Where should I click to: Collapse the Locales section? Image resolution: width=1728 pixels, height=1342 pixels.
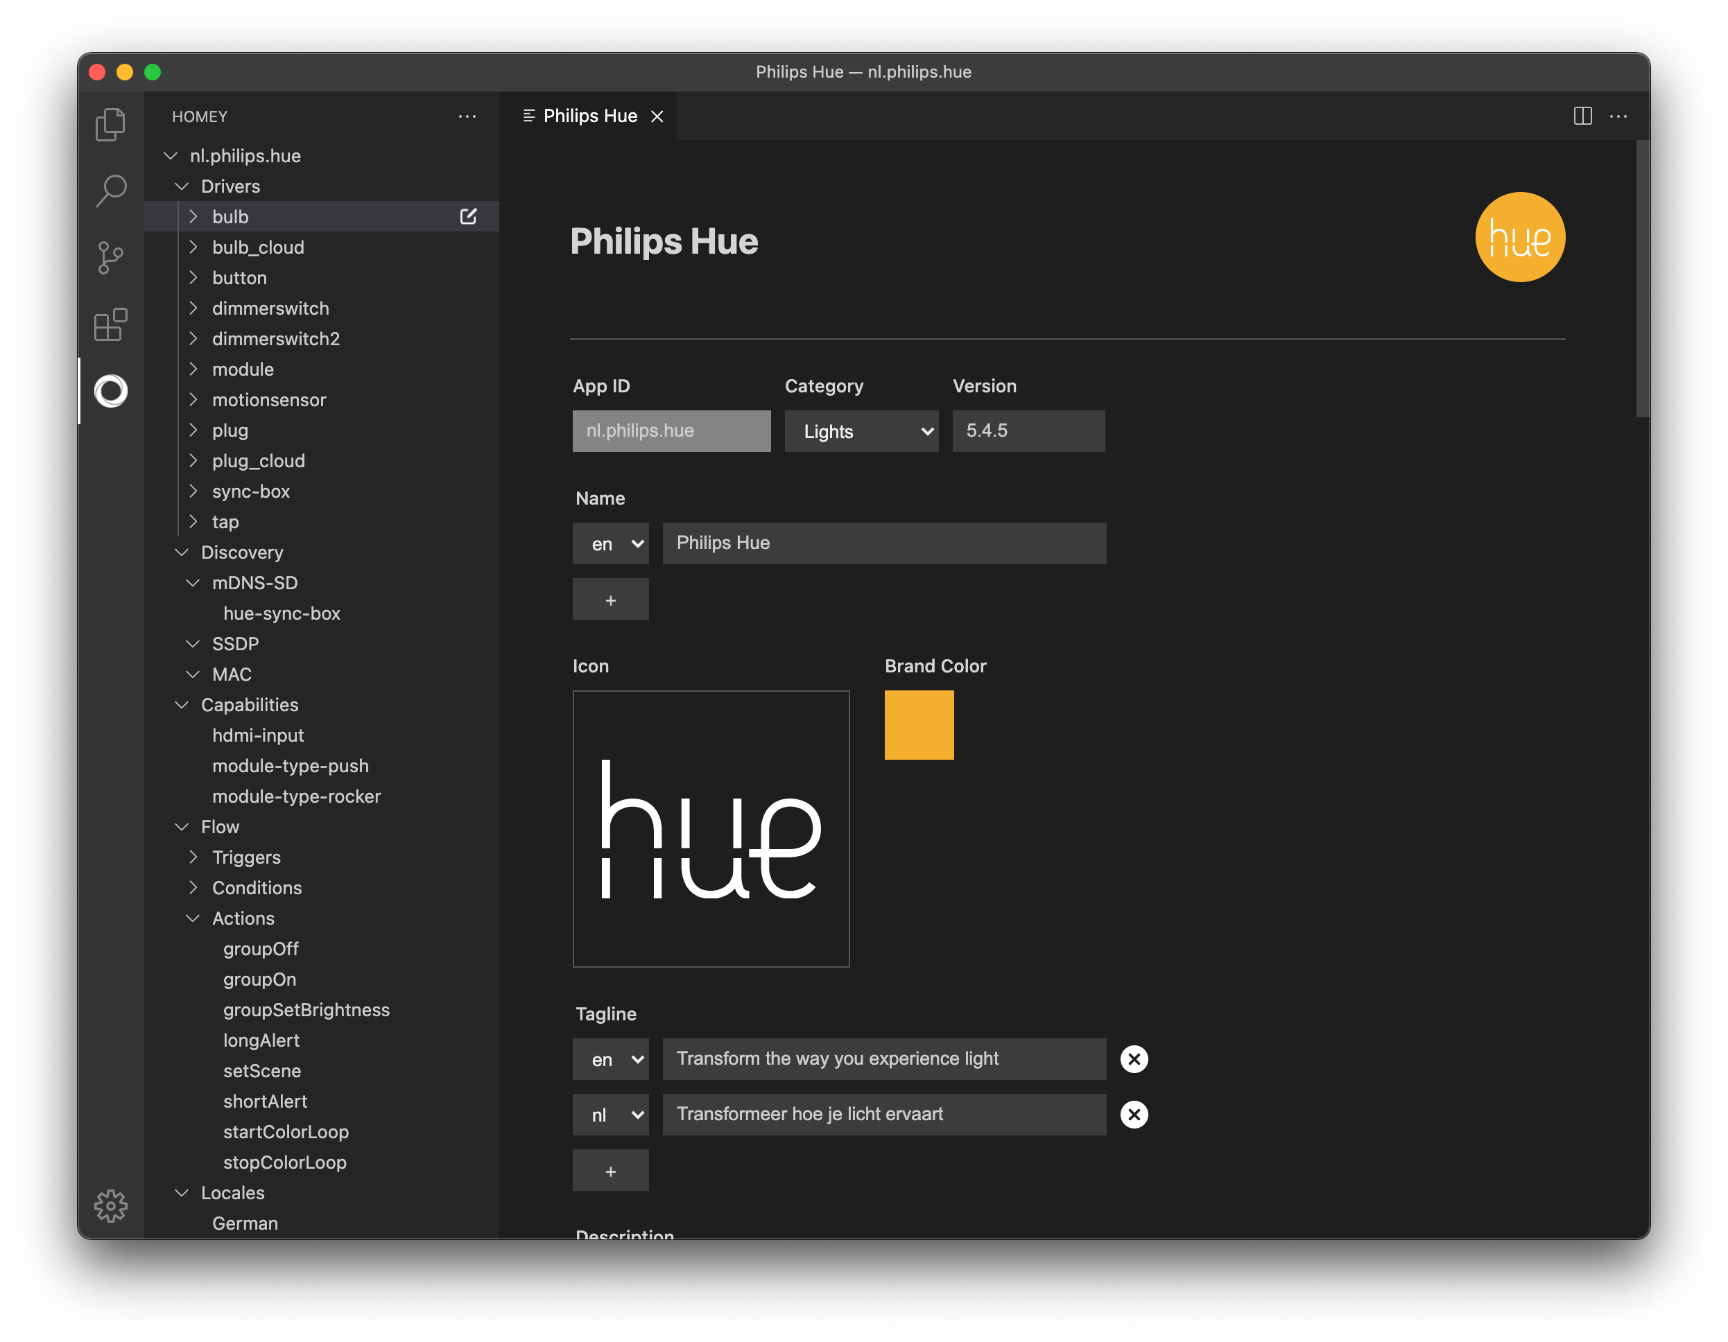click(181, 1194)
